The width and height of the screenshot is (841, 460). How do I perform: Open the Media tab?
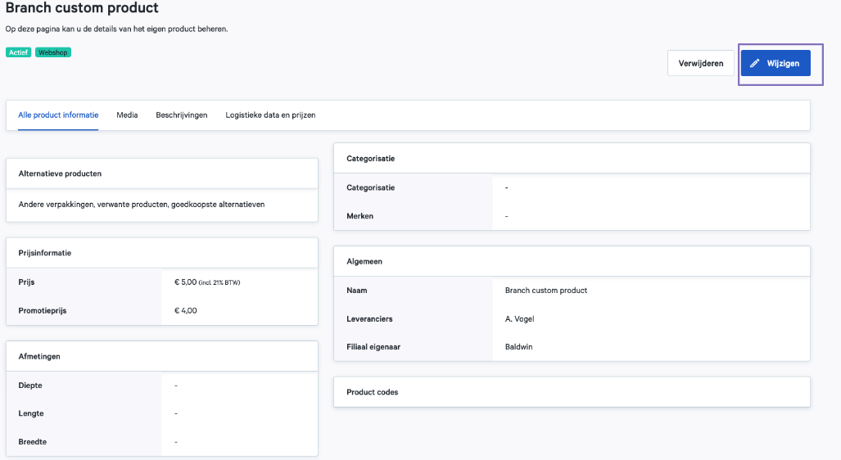(127, 115)
